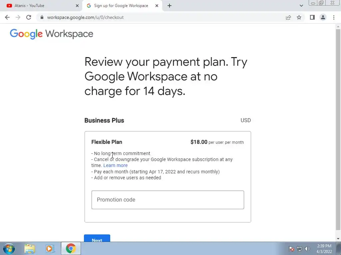Restore down the Chrome window
Viewport: 341px width, 255px height.
point(321,3)
